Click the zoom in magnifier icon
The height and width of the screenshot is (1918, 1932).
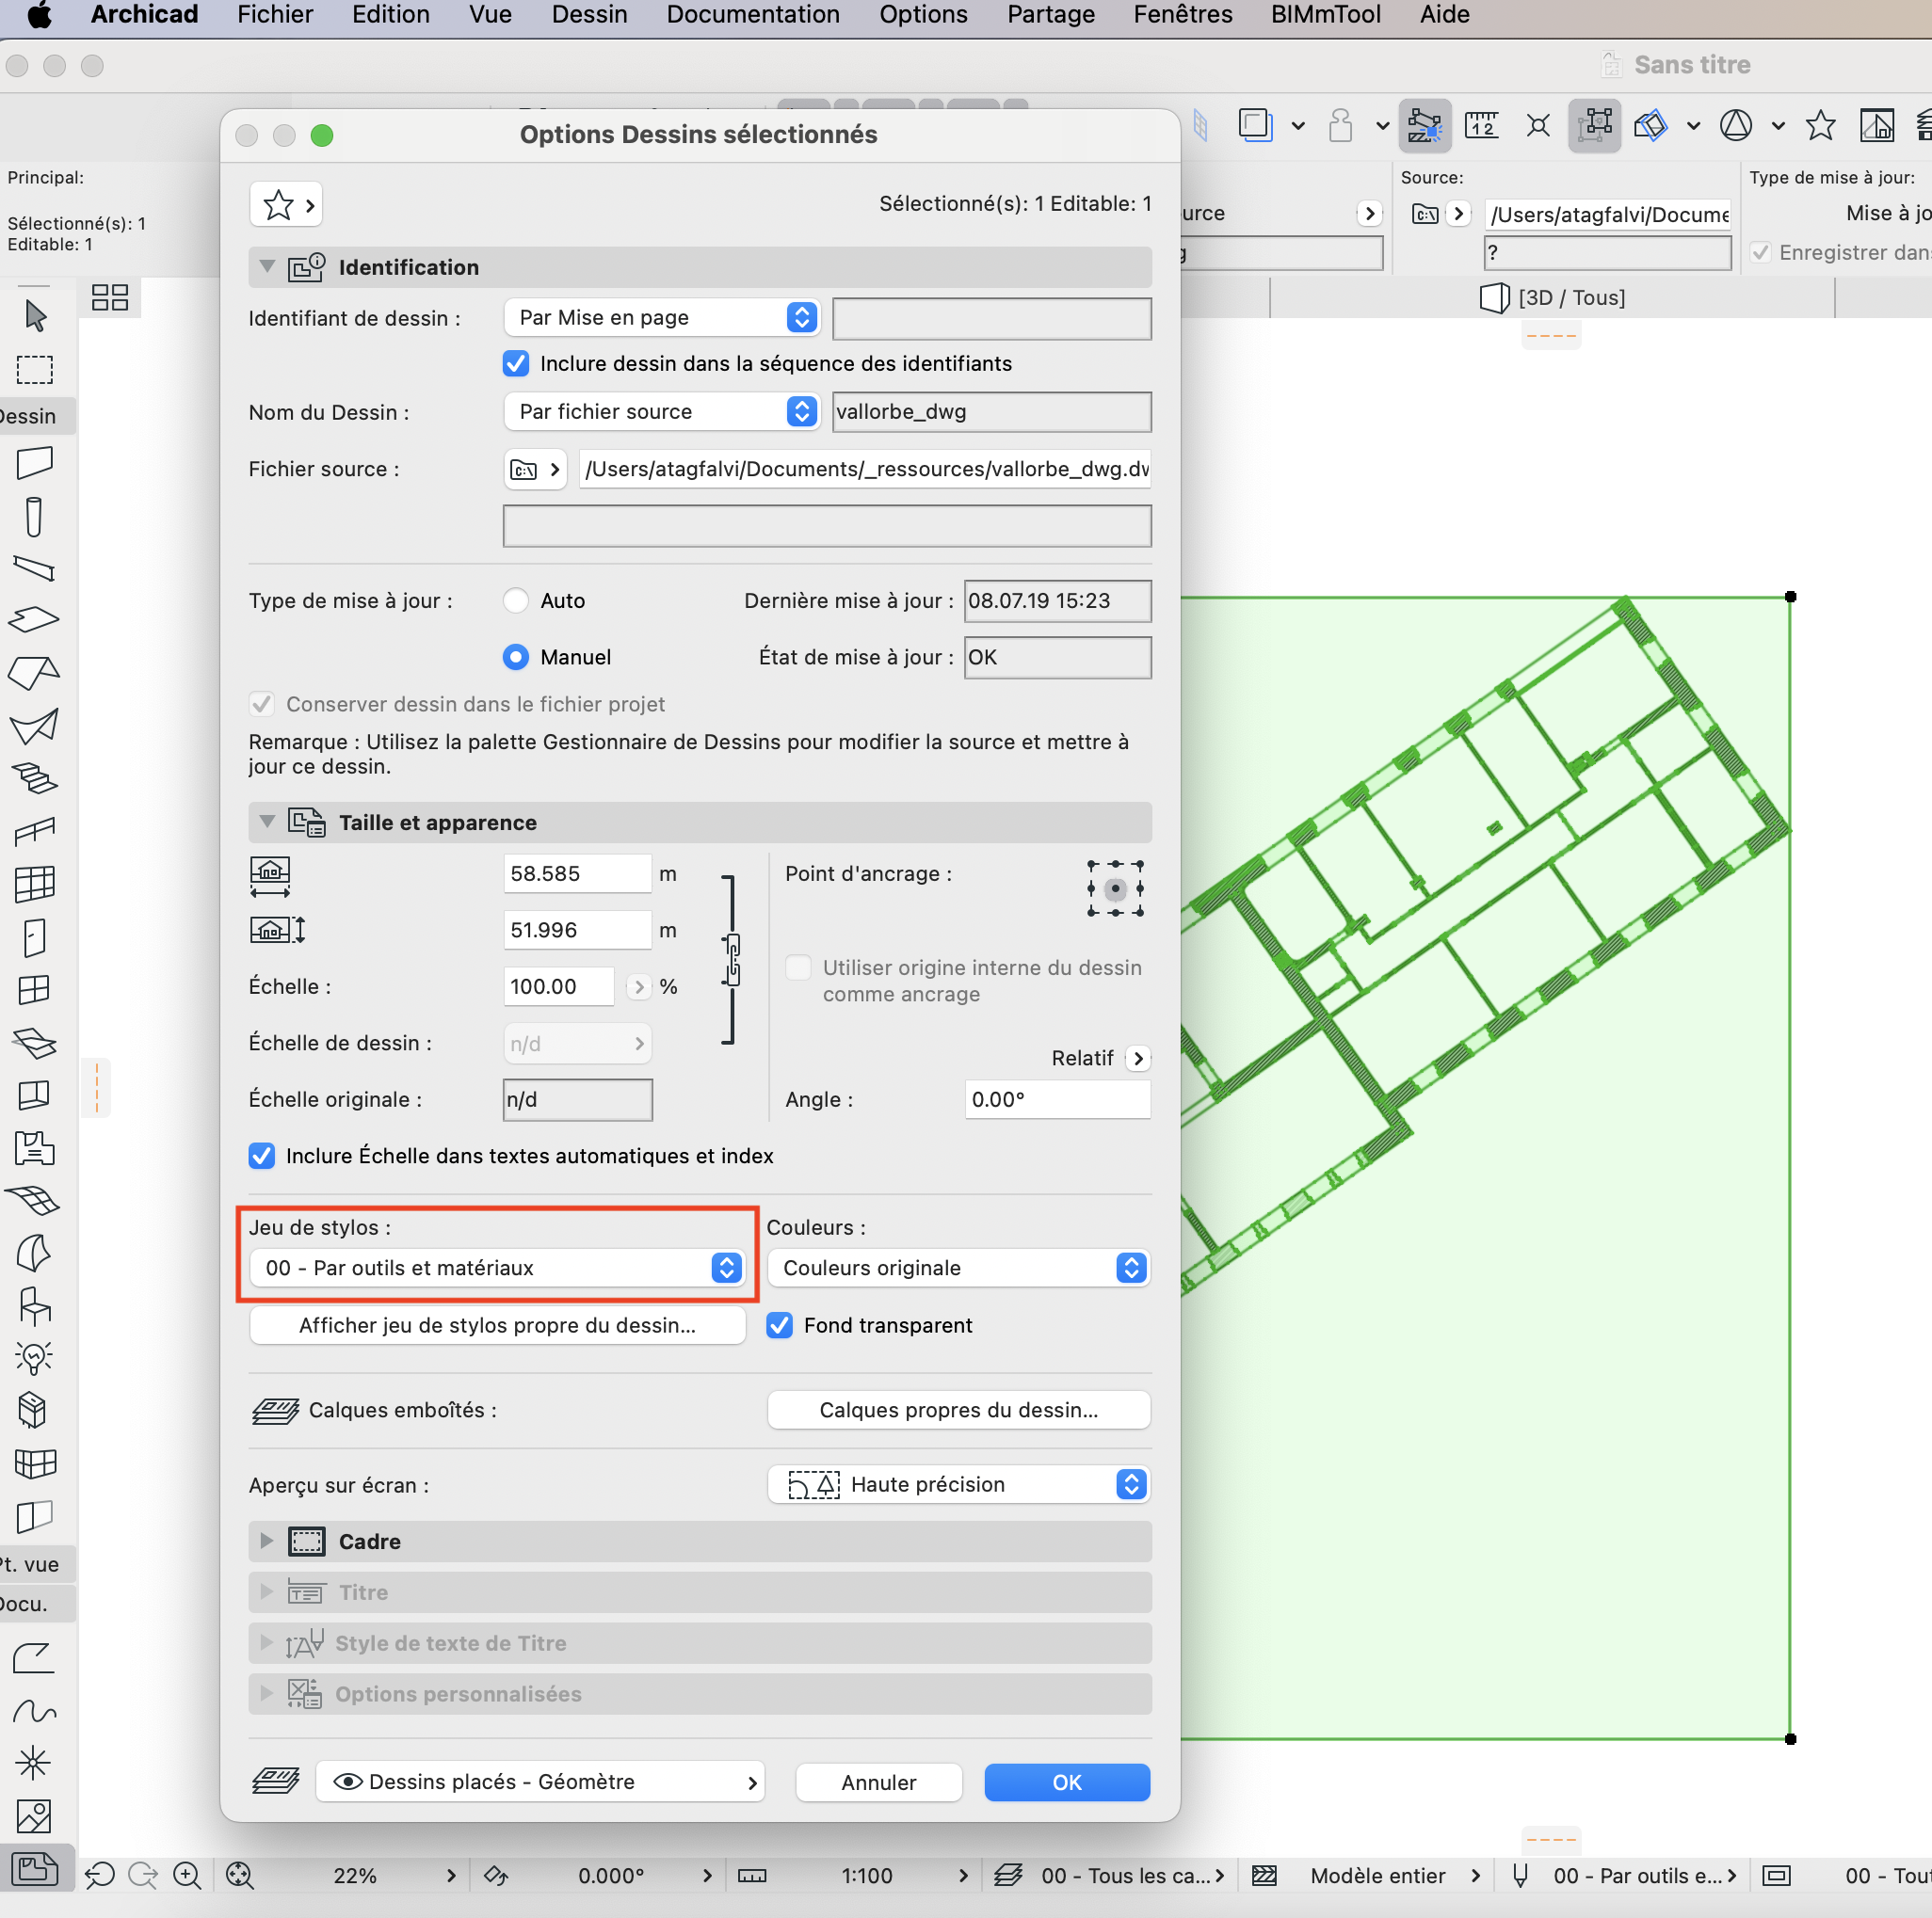coord(187,1875)
